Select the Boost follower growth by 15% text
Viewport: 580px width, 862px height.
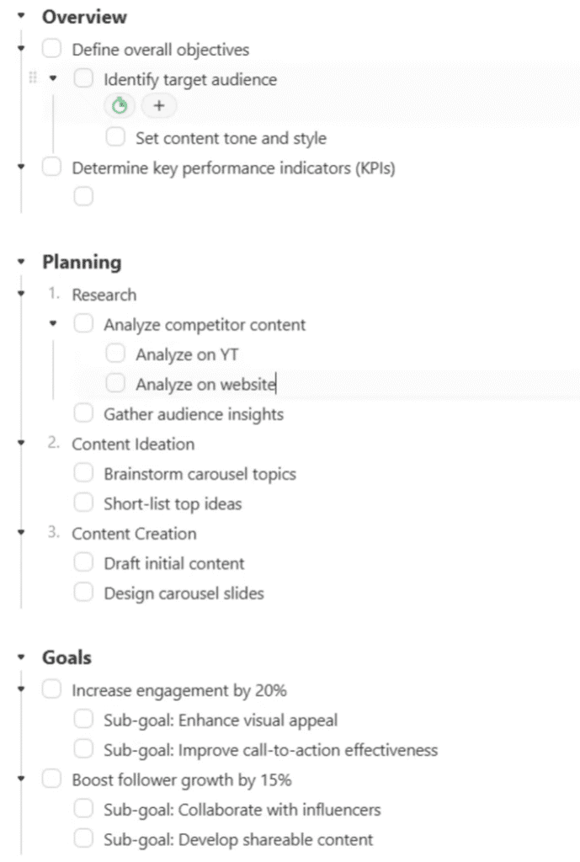pos(182,780)
